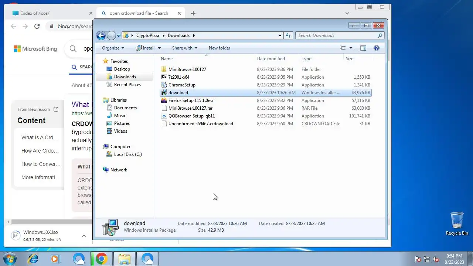The height and width of the screenshot is (266, 473).
Task: Open a new Chrome tab
Action: tap(193, 13)
